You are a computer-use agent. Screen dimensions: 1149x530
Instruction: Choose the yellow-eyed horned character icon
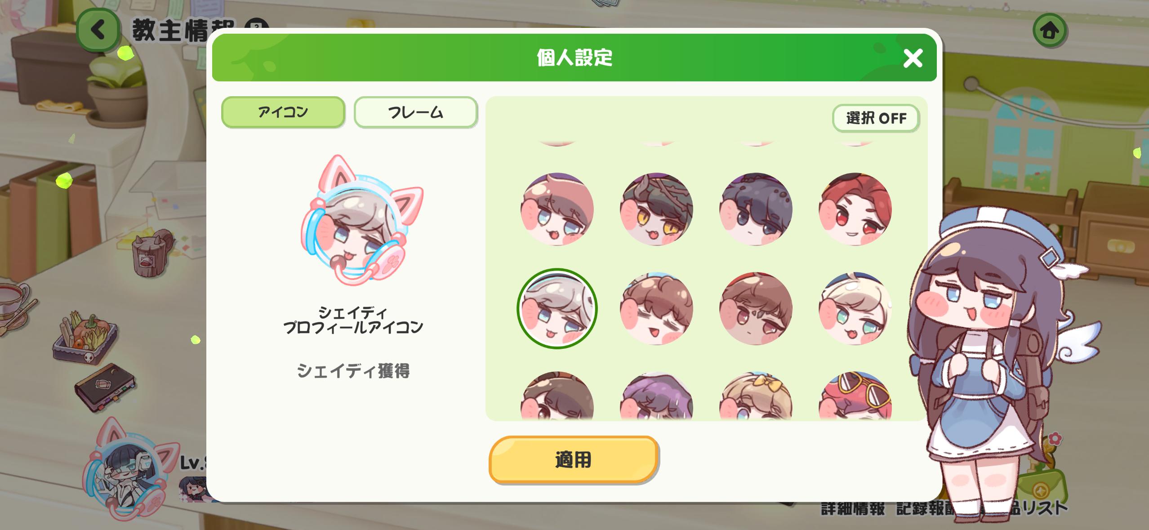[656, 209]
